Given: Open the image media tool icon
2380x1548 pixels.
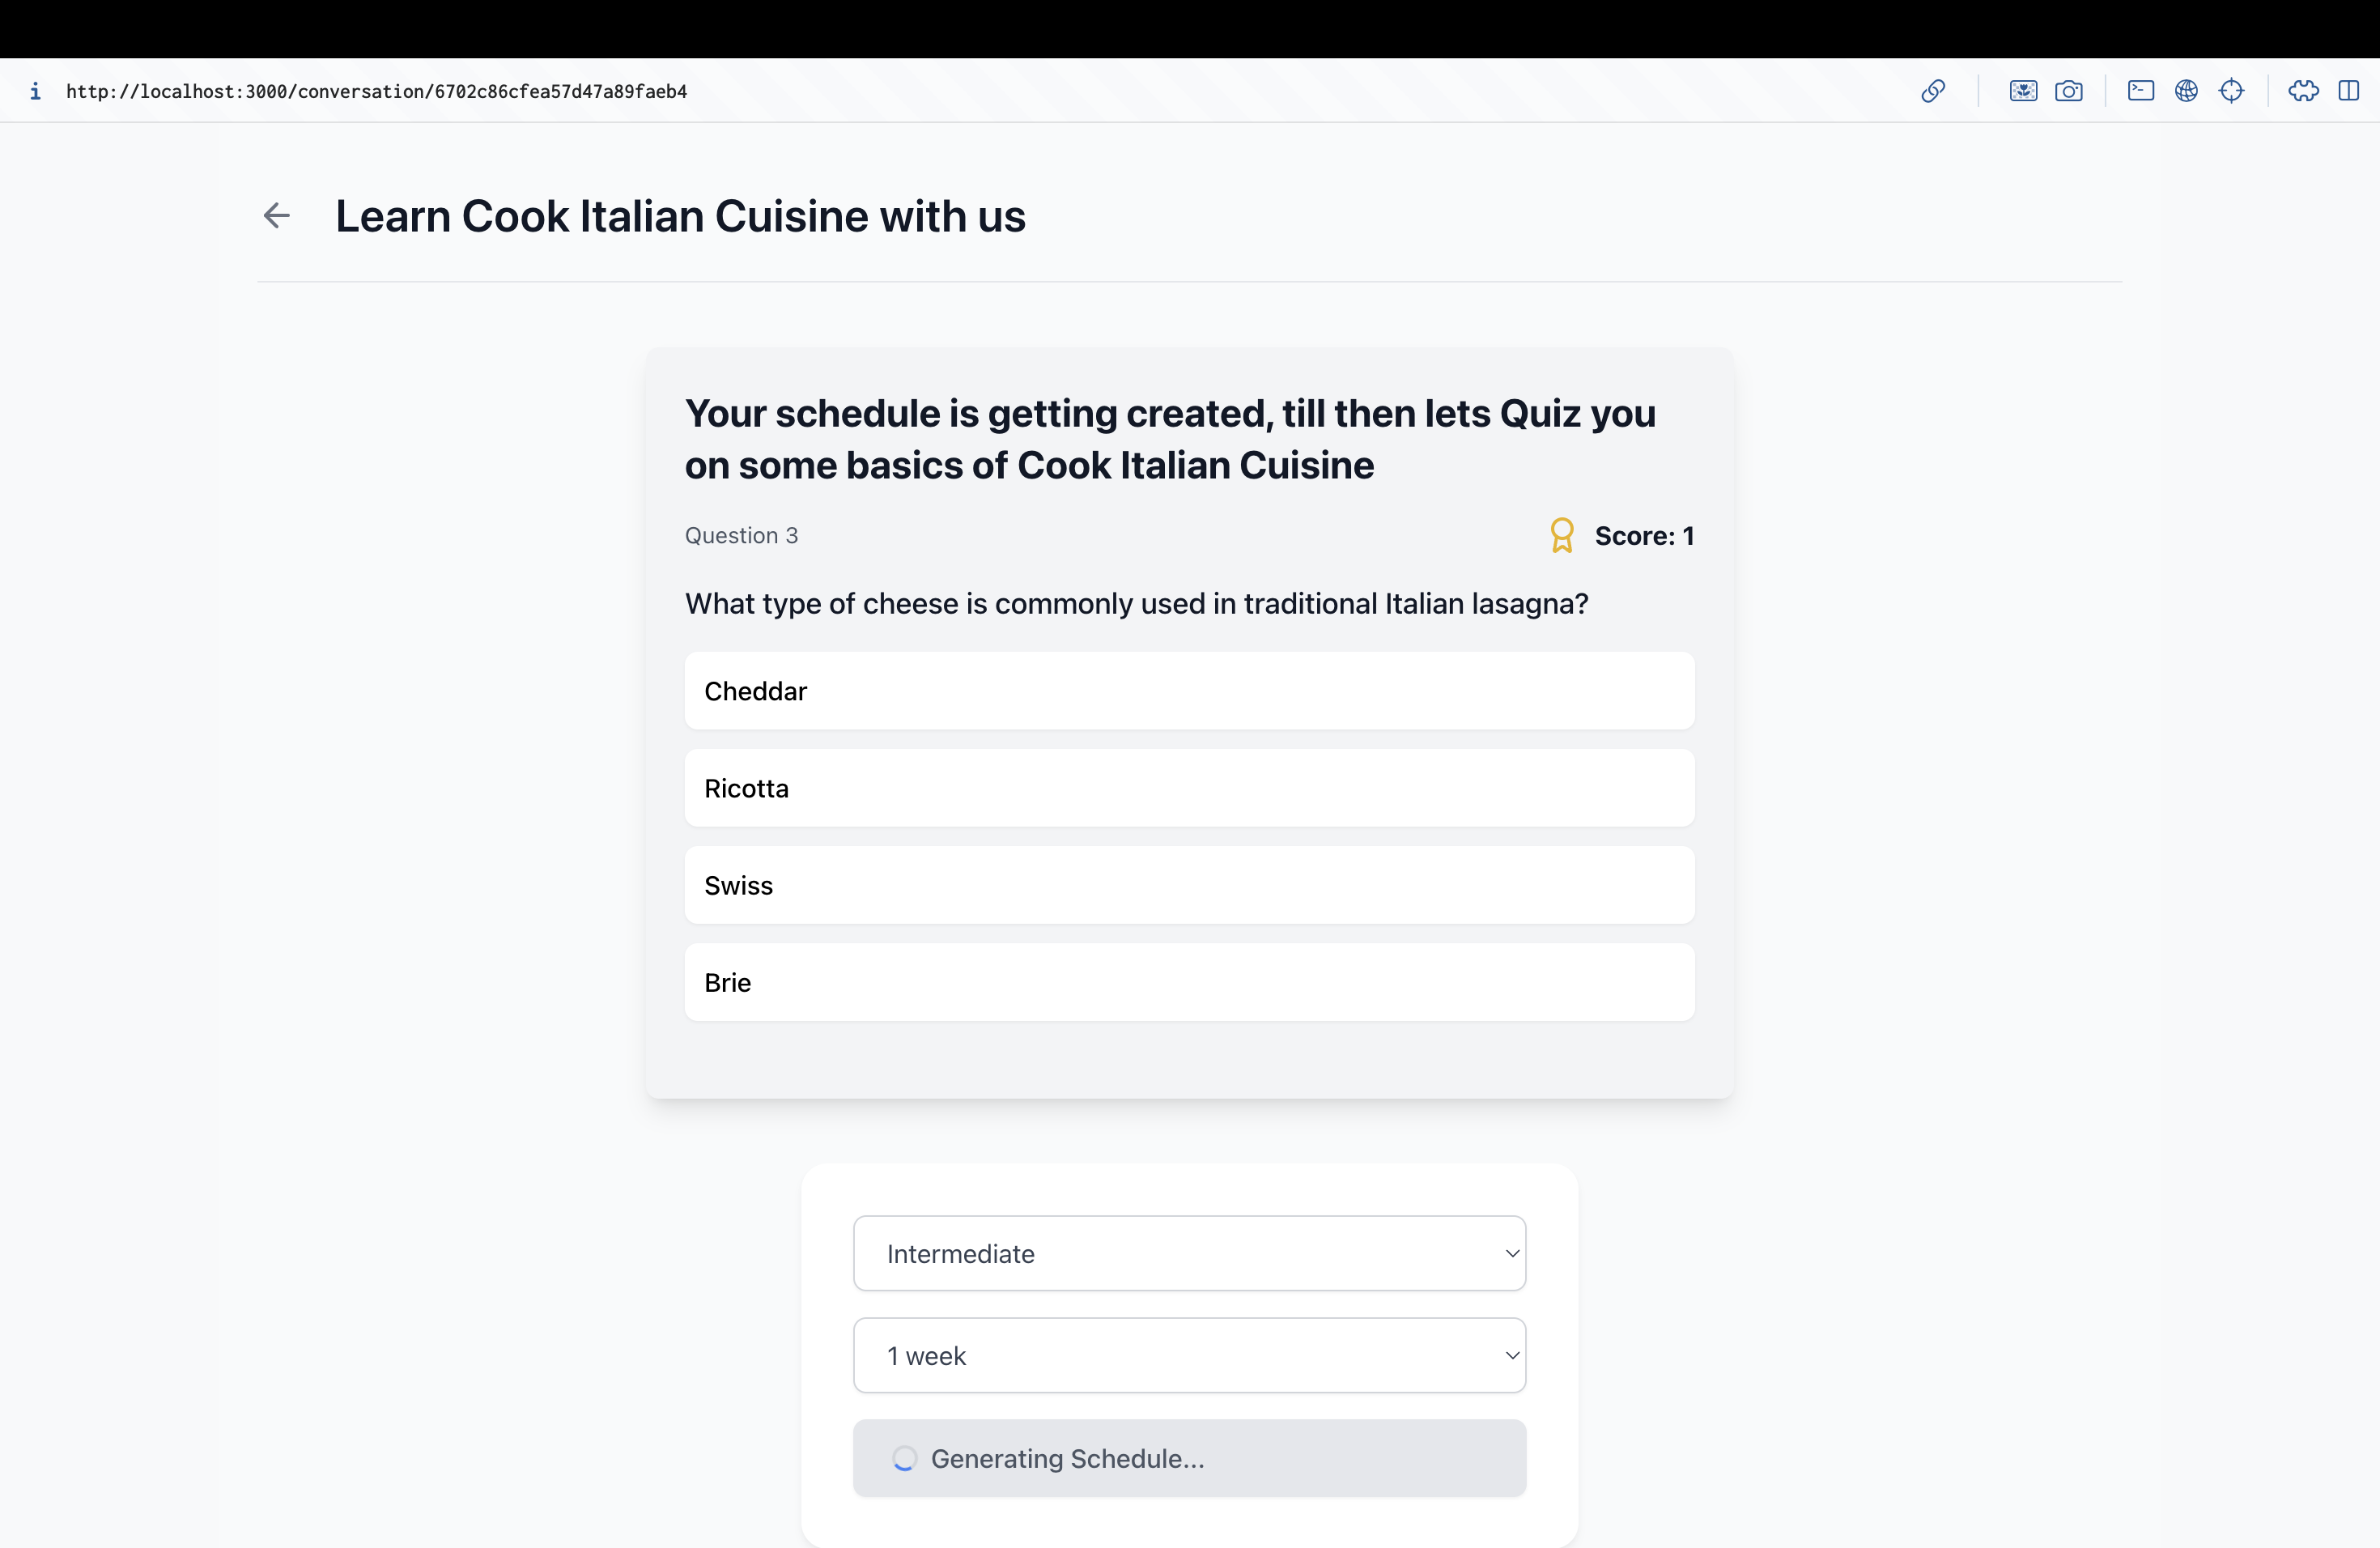Looking at the screenshot, I should click(2023, 91).
